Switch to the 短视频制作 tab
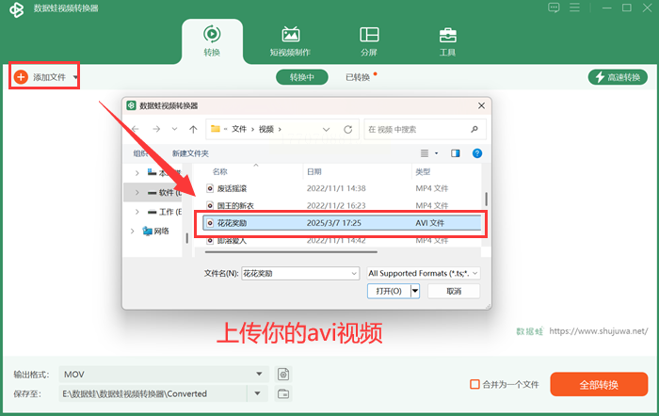This screenshot has width=659, height=416. tap(290, 41)
